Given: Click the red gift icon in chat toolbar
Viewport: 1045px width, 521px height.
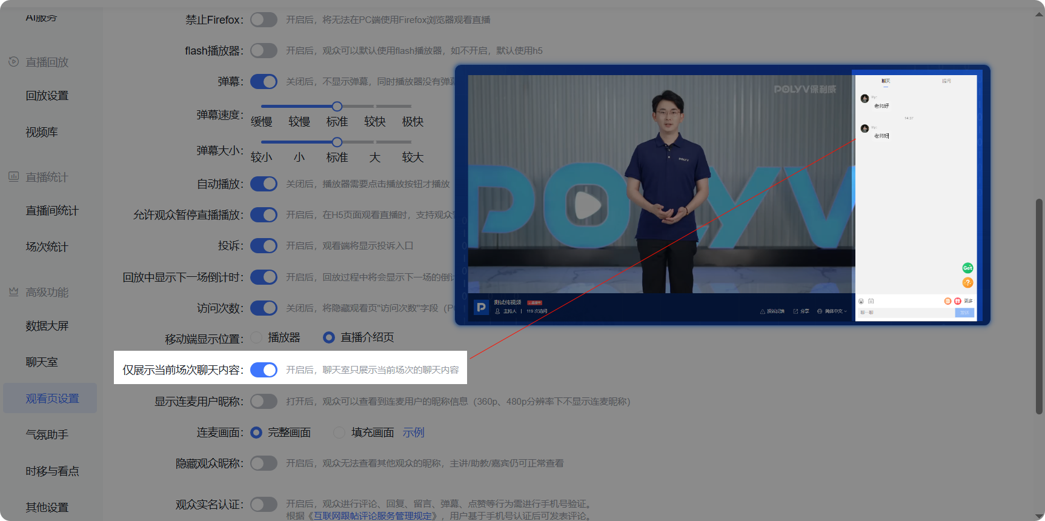Looking at the screenshot, I should click(x=957, y=301).
